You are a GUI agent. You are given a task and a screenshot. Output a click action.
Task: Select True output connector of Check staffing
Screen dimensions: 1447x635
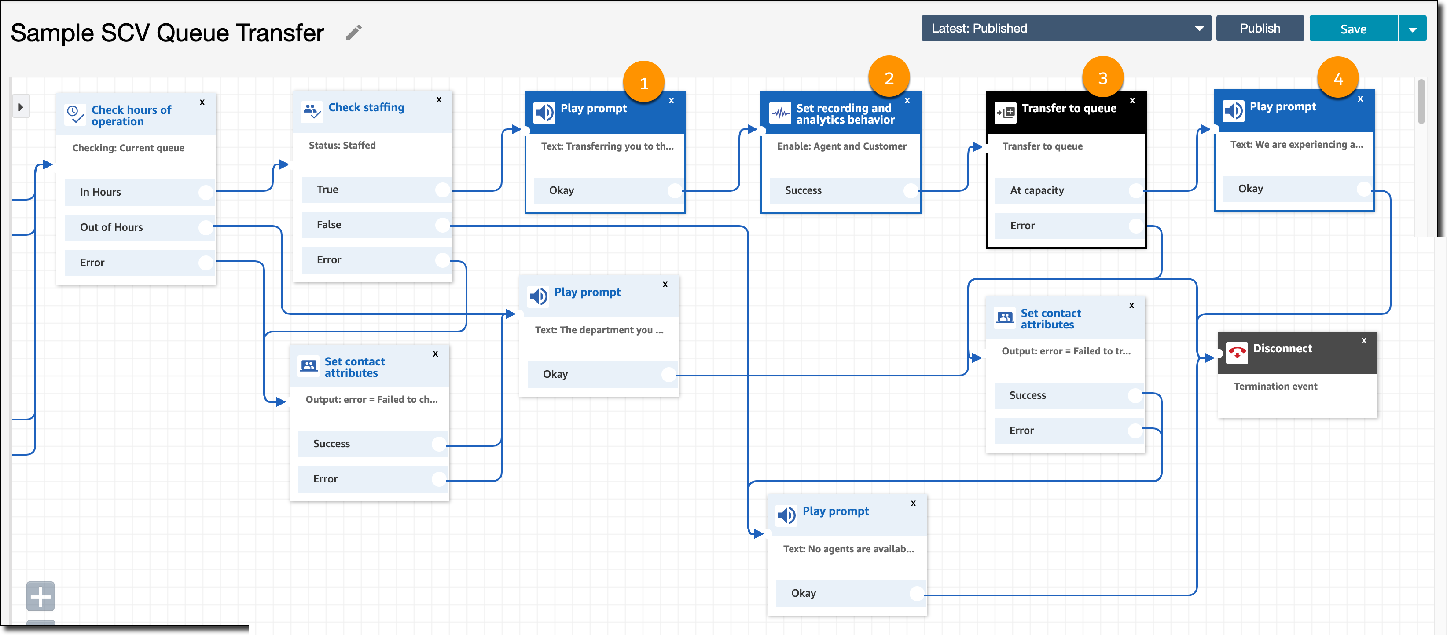click(x=443, y=190)
